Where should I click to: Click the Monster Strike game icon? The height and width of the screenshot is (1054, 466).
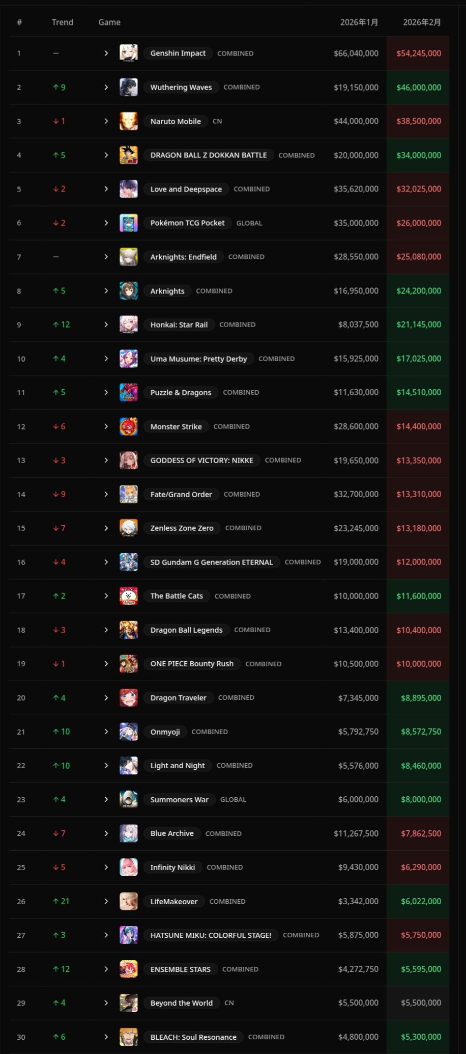point(128,426)
